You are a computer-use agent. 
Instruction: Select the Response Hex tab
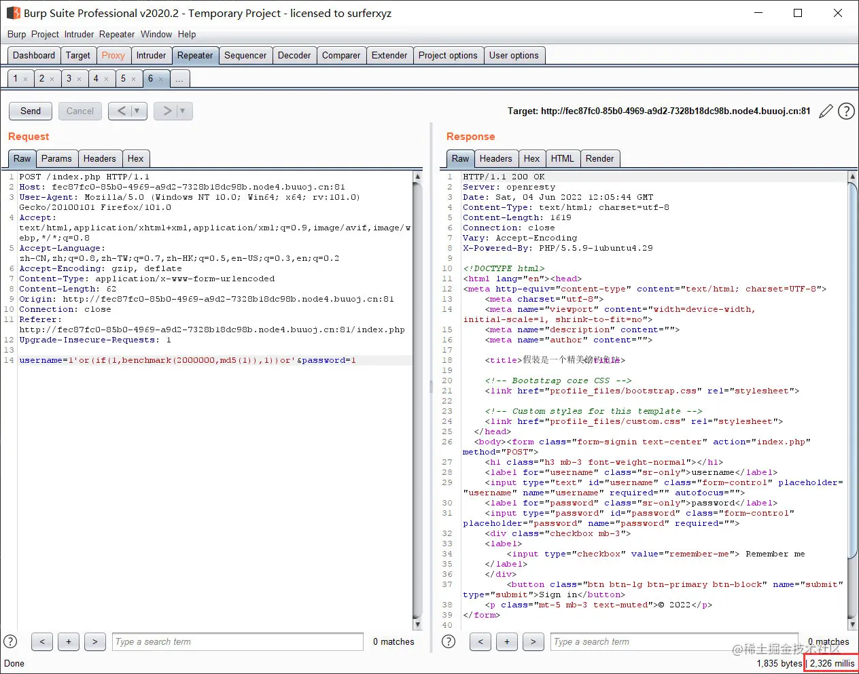(531, 158)
